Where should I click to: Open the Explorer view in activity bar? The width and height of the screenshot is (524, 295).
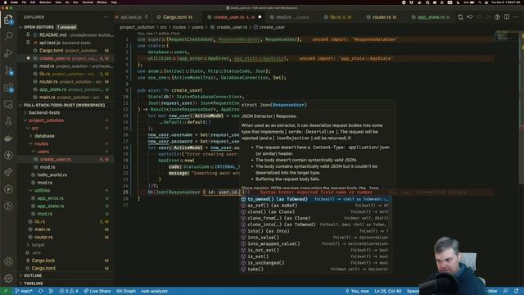click(x=8, y=20)
